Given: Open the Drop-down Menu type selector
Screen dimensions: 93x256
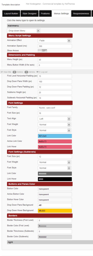Looking at the screenshot, I should [24, 31].
